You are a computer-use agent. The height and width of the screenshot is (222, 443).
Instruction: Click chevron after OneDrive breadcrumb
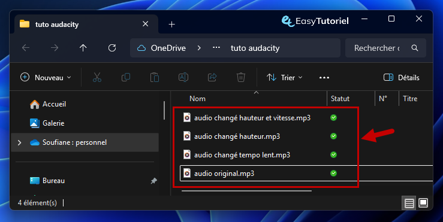coord(199,48)
